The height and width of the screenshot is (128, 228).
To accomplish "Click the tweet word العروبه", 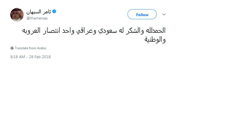I will (31, 31).
